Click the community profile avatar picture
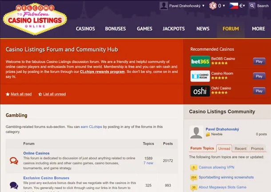The height and width of the screenshot is (192, 271). click(196, 132)
